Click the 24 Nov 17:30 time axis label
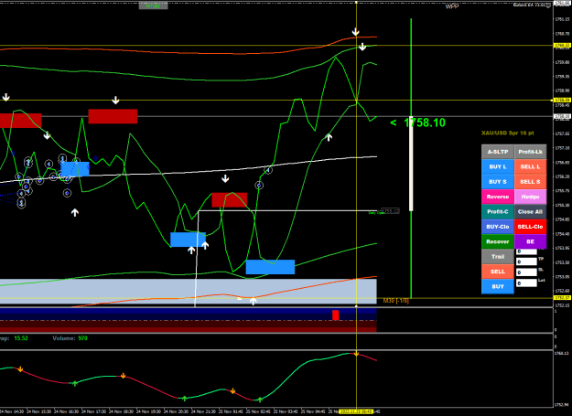Screen dimensions: 572x416 (x=93, y=411)
